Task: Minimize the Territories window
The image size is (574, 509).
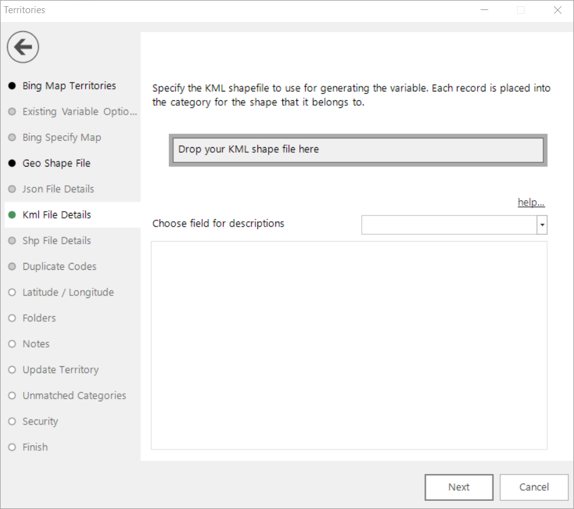Action: click(484, 10)
